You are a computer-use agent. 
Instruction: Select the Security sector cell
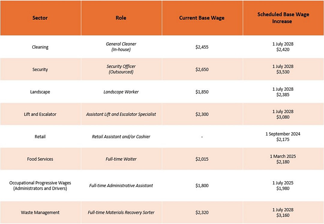40,69
